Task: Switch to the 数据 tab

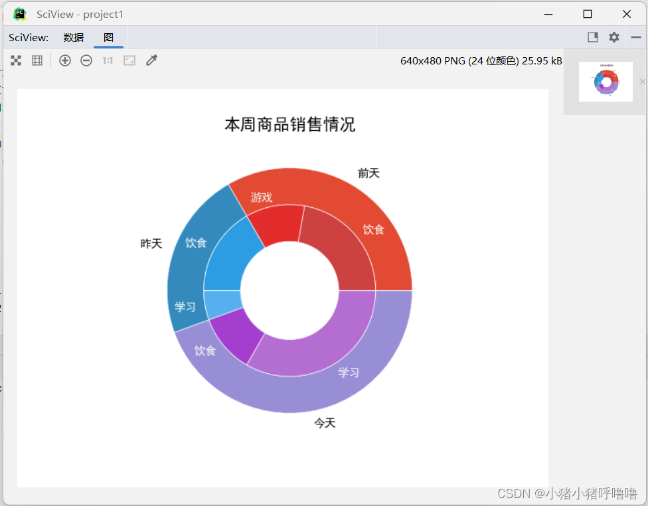Action: [x=74, y=38]
